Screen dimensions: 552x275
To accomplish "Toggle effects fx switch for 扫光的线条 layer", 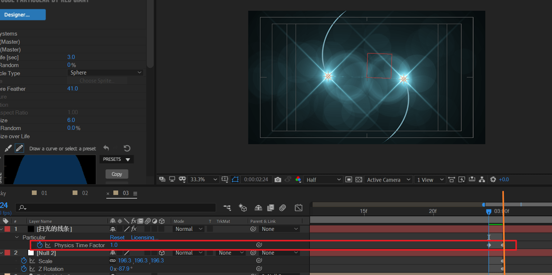I will tap(134, 229).
